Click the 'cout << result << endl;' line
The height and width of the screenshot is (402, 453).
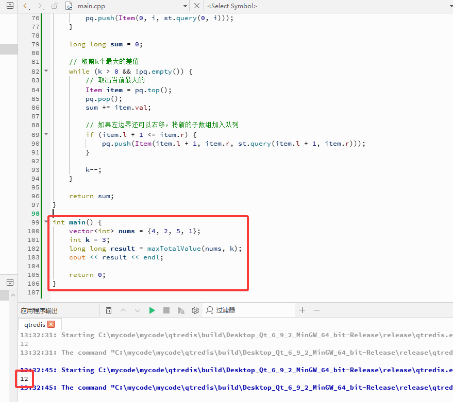pyautogui.click(x=116, y=257)
